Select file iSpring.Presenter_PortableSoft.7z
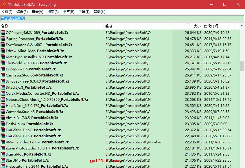Viewport: 245px width, 168px height. coord(34,39)
